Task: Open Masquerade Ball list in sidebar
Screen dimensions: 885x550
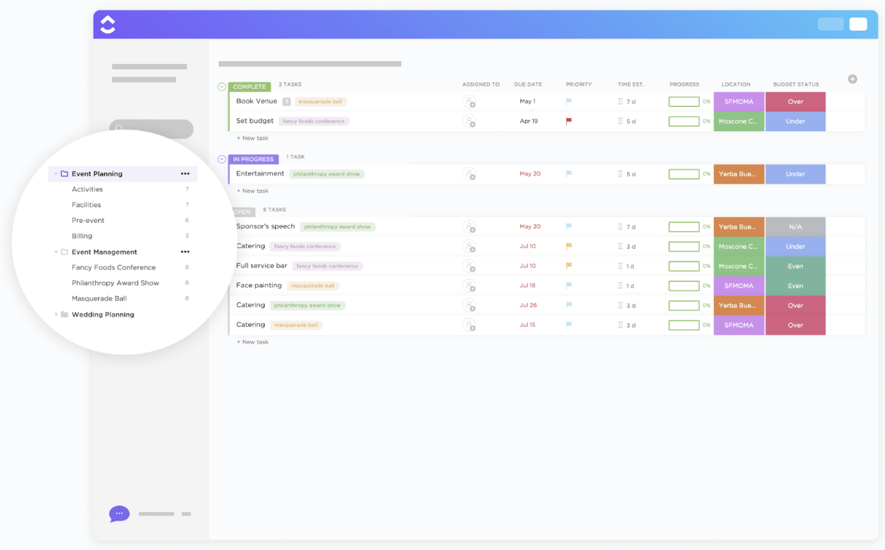Action: pyautogui.click(x=100, y=298)
